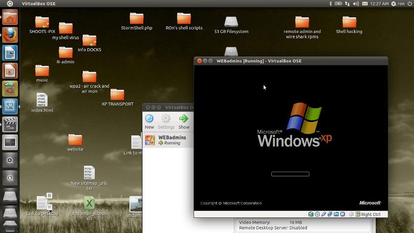Screen dimensions: 414x233
Task: Click the hard disk activity status icon
Action: tap(311, 214)
